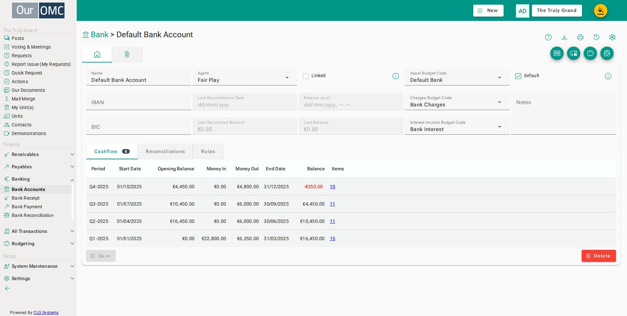Screen dimensions: 627x316
Task: Toggle the default checkbox
Action: click(518, 76)
